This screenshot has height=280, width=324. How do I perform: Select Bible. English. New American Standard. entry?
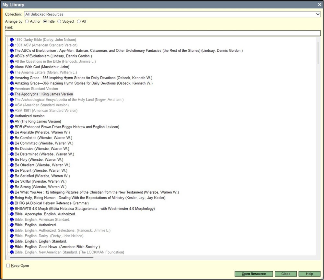[69, 252]
